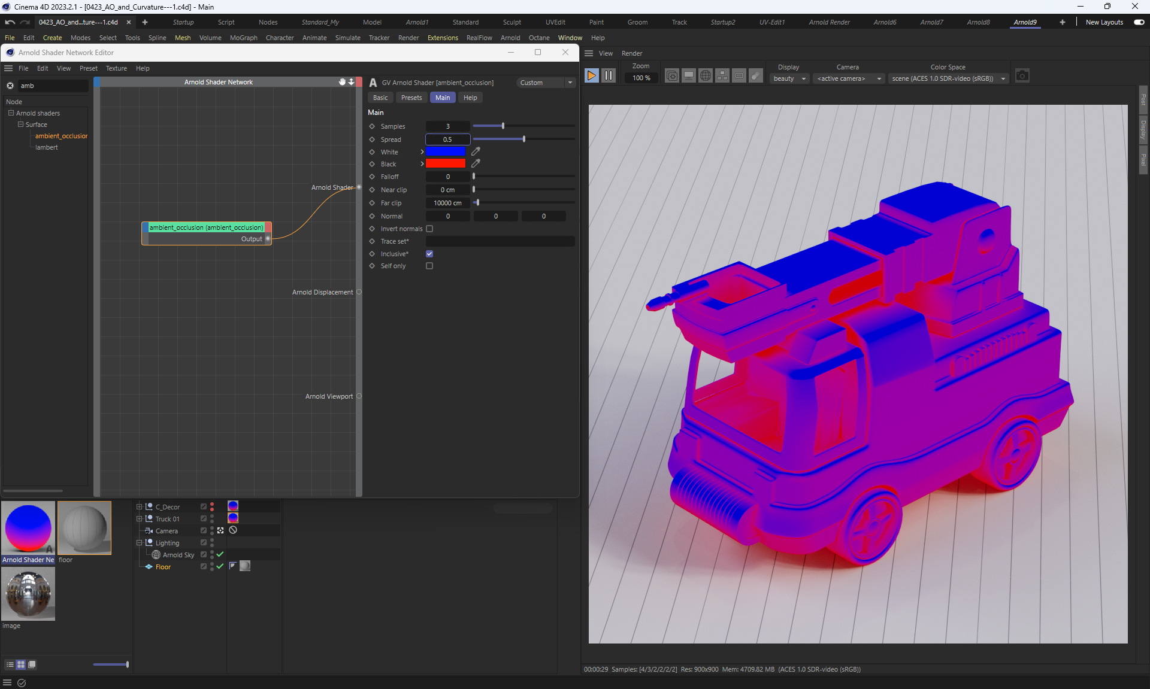This screenshot has width=1150, height=689.
Task: Click the globe icon in render toolbar
Action: [x=706, y=76]
